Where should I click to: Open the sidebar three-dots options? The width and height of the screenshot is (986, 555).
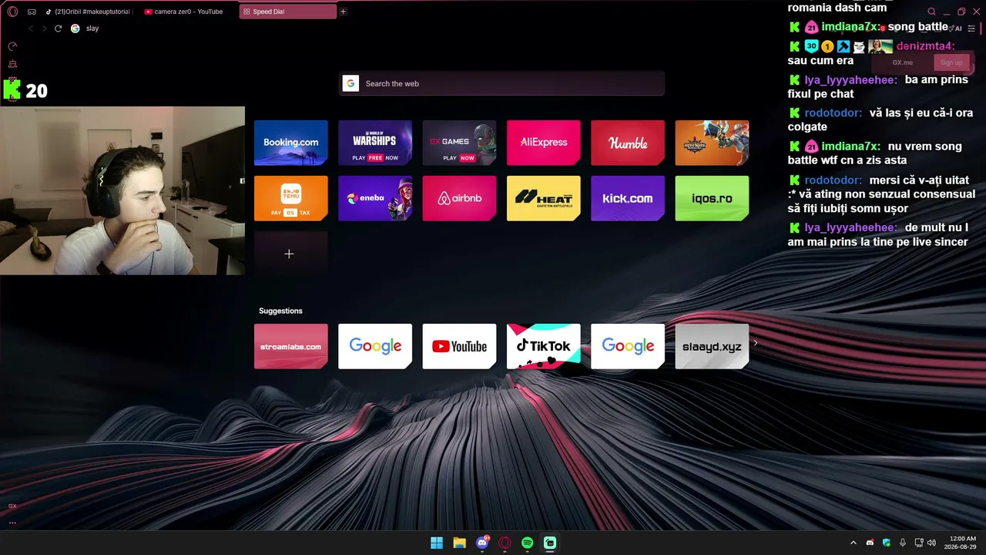(x=12, y=523)
